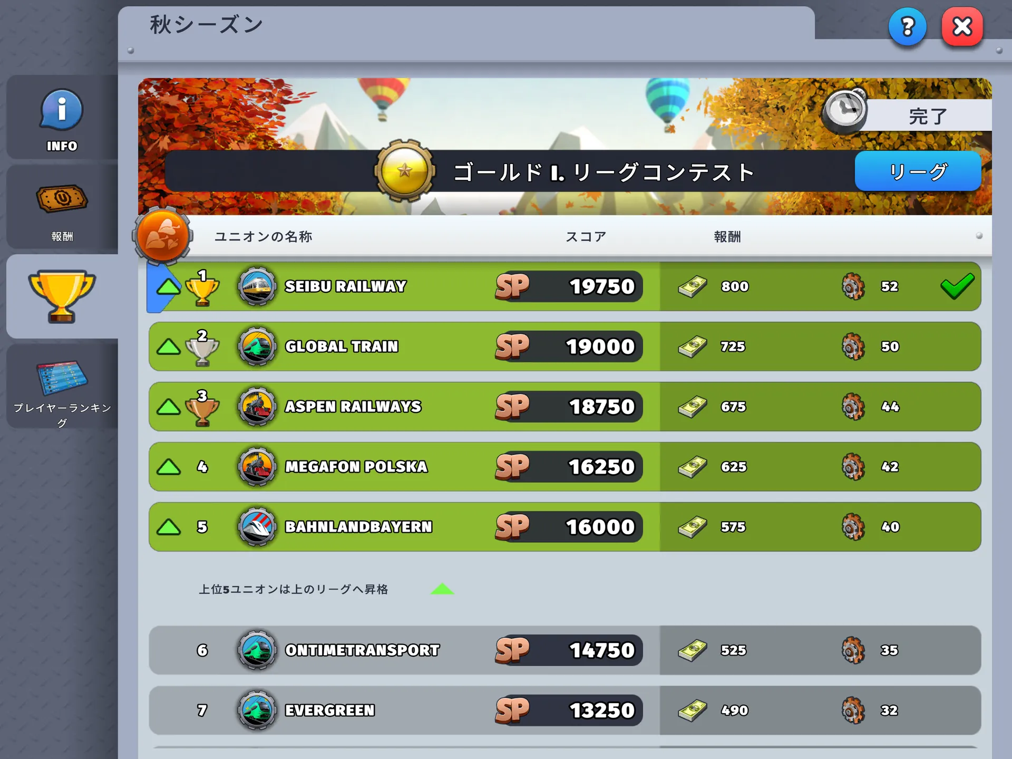This screenshot has width=1012, height=759.
Task: Click the green triangle next to the promotion notice
Action: (x=442, y=589)
